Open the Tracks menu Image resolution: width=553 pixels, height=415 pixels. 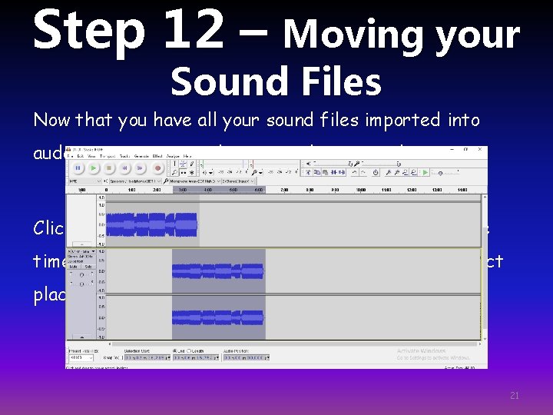[x=124, y=156]
